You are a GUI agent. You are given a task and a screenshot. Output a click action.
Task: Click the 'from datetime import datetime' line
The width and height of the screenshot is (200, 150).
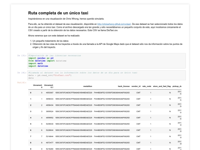click(47, 61)
